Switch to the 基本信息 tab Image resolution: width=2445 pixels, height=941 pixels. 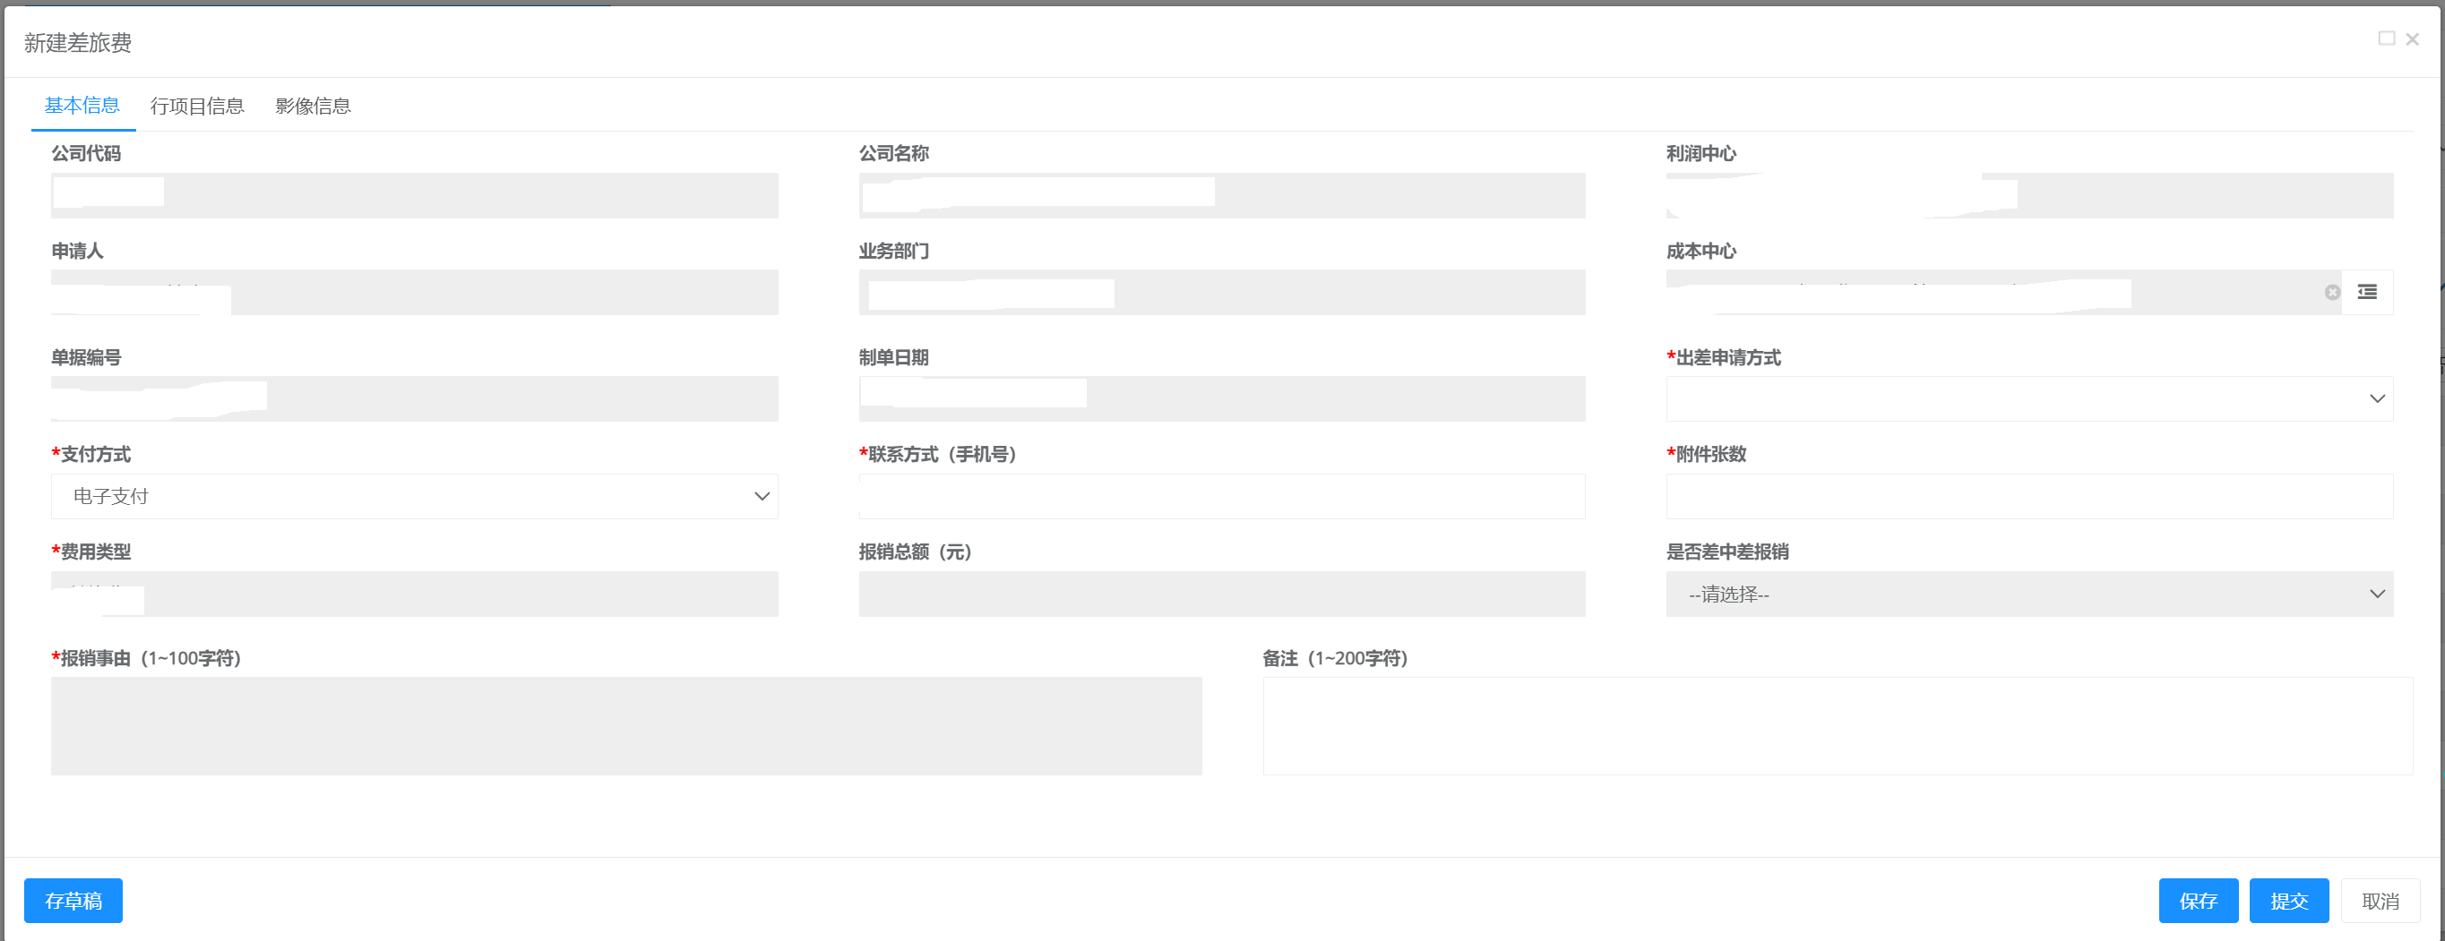click(x=82, y=106)
